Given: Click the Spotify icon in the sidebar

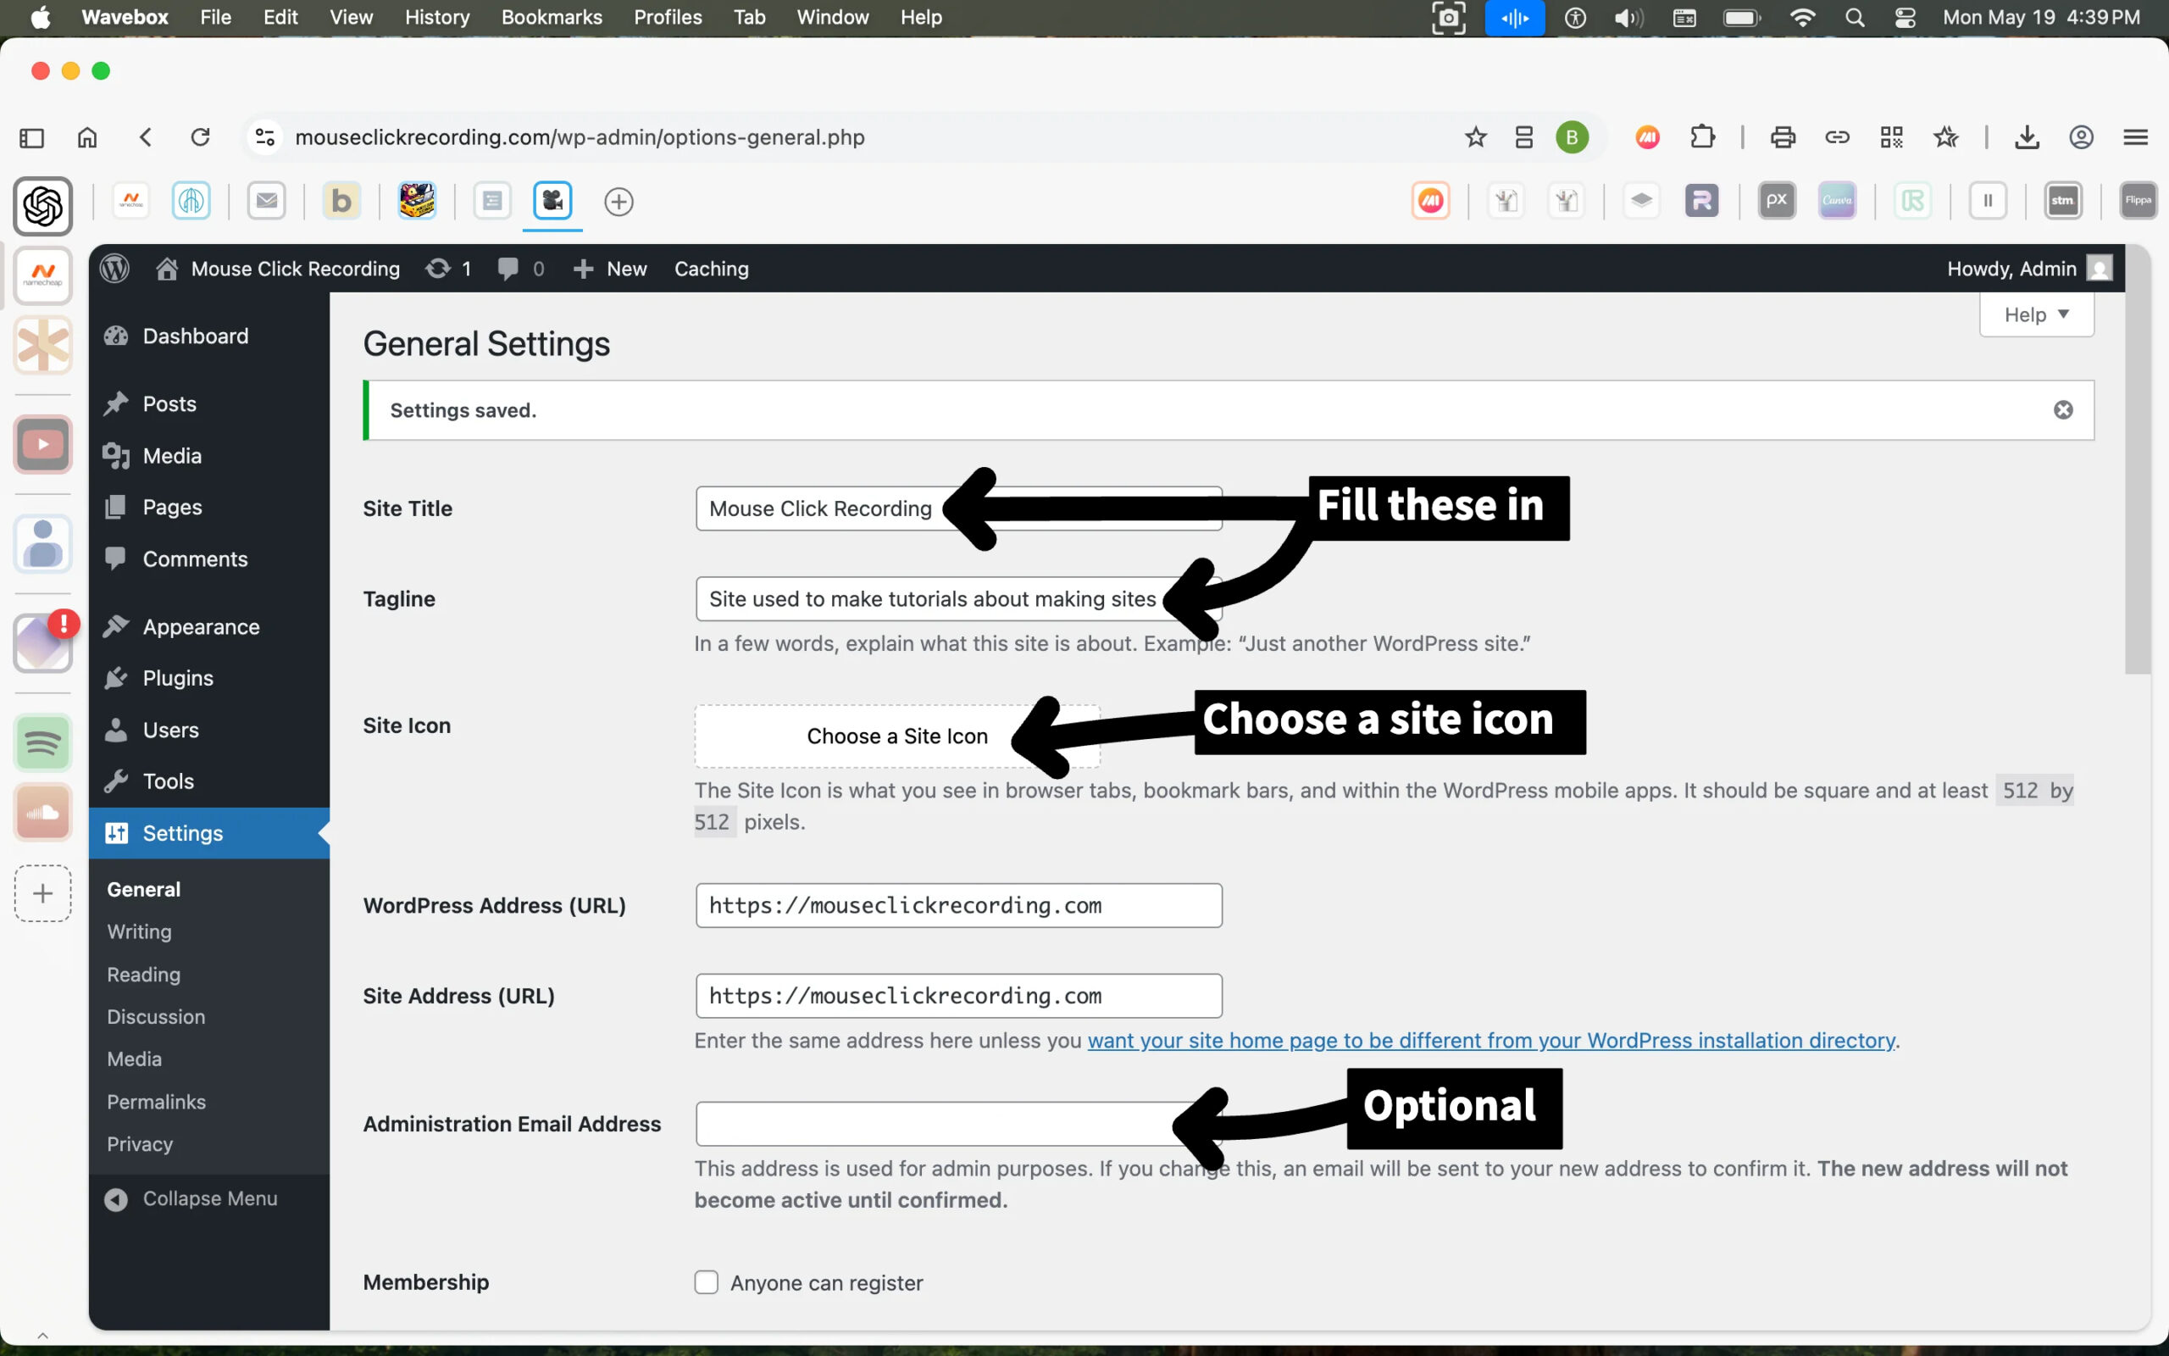Looking at the screenshot, I should (x=42, y=742).
